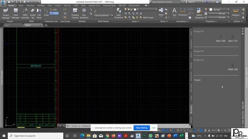Select My Equip. tool palette tab
248x139 pixels.
tap(191, 109)
